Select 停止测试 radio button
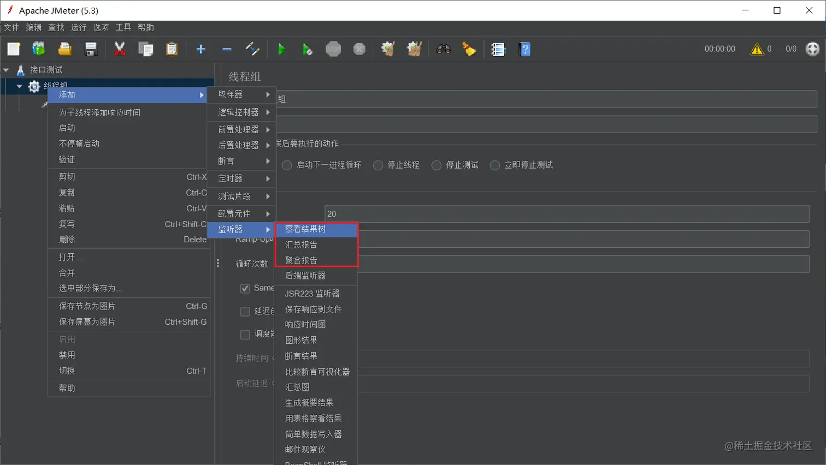Viewport: 826px width, 465px height. tap(436, 165)
